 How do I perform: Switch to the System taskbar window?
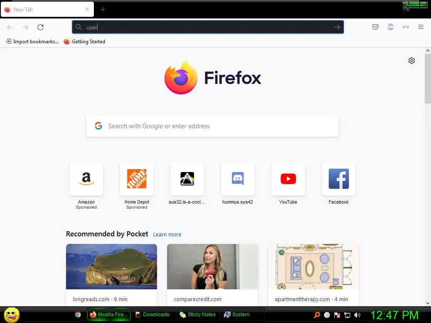click(x=242, y=315)
